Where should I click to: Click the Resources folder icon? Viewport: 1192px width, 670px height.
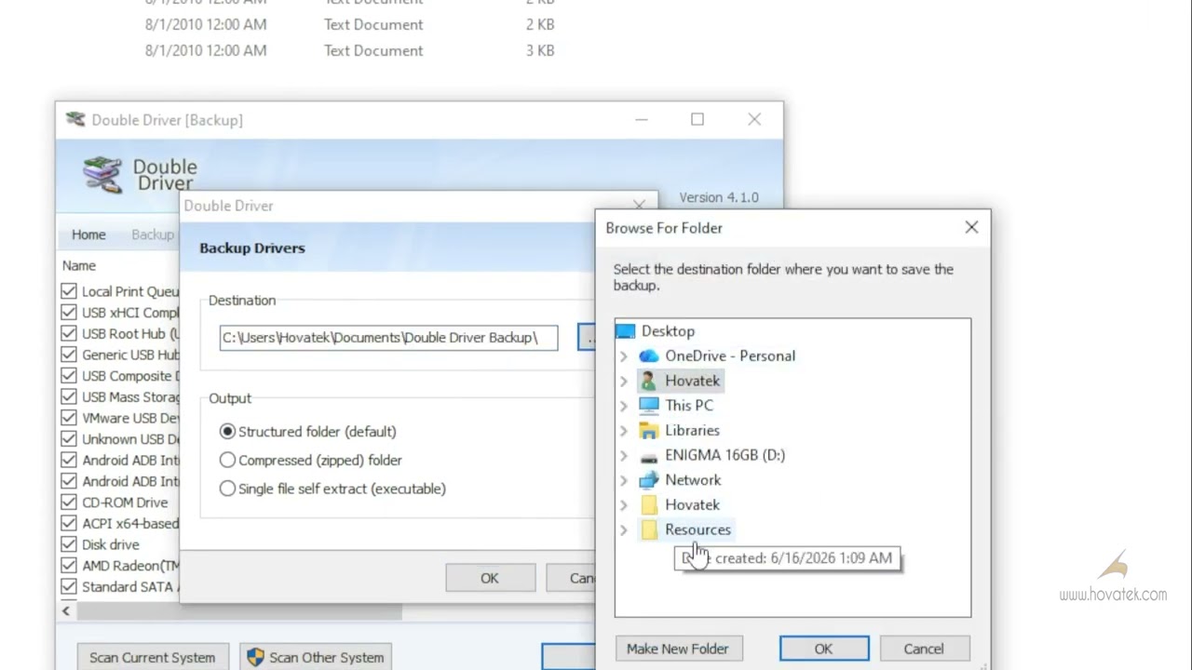[x=649, y=529]
